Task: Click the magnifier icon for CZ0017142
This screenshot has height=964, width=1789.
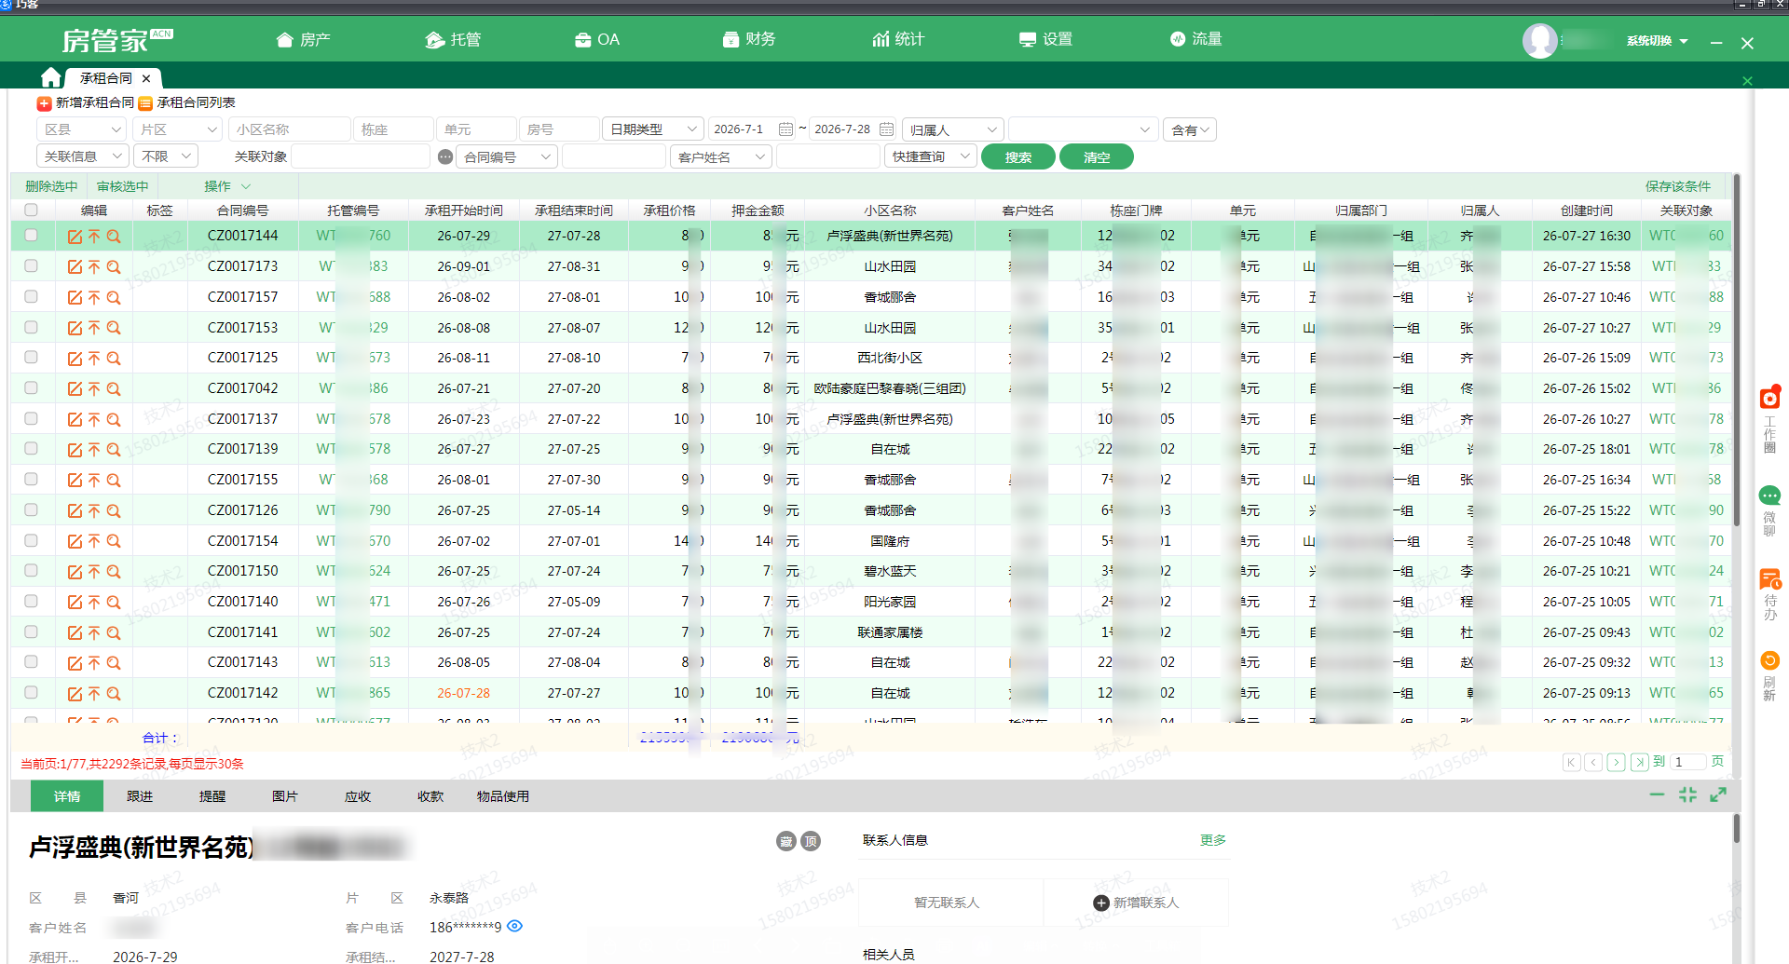Action: click(114, 694)
